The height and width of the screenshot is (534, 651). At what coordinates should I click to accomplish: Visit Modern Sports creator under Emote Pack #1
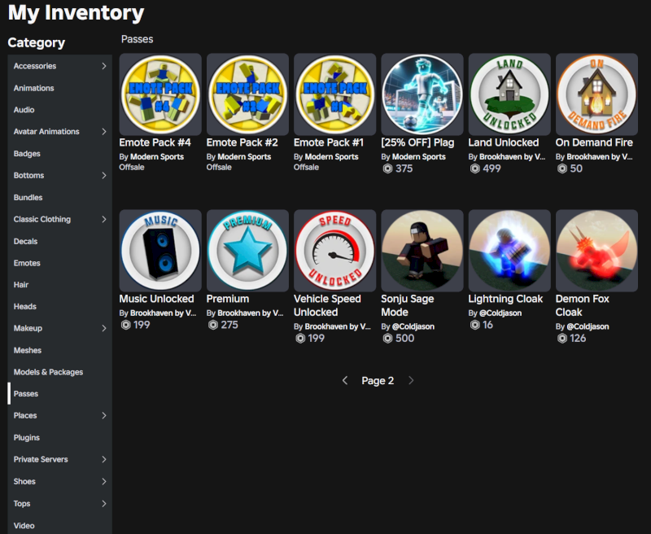pos(331,156)
